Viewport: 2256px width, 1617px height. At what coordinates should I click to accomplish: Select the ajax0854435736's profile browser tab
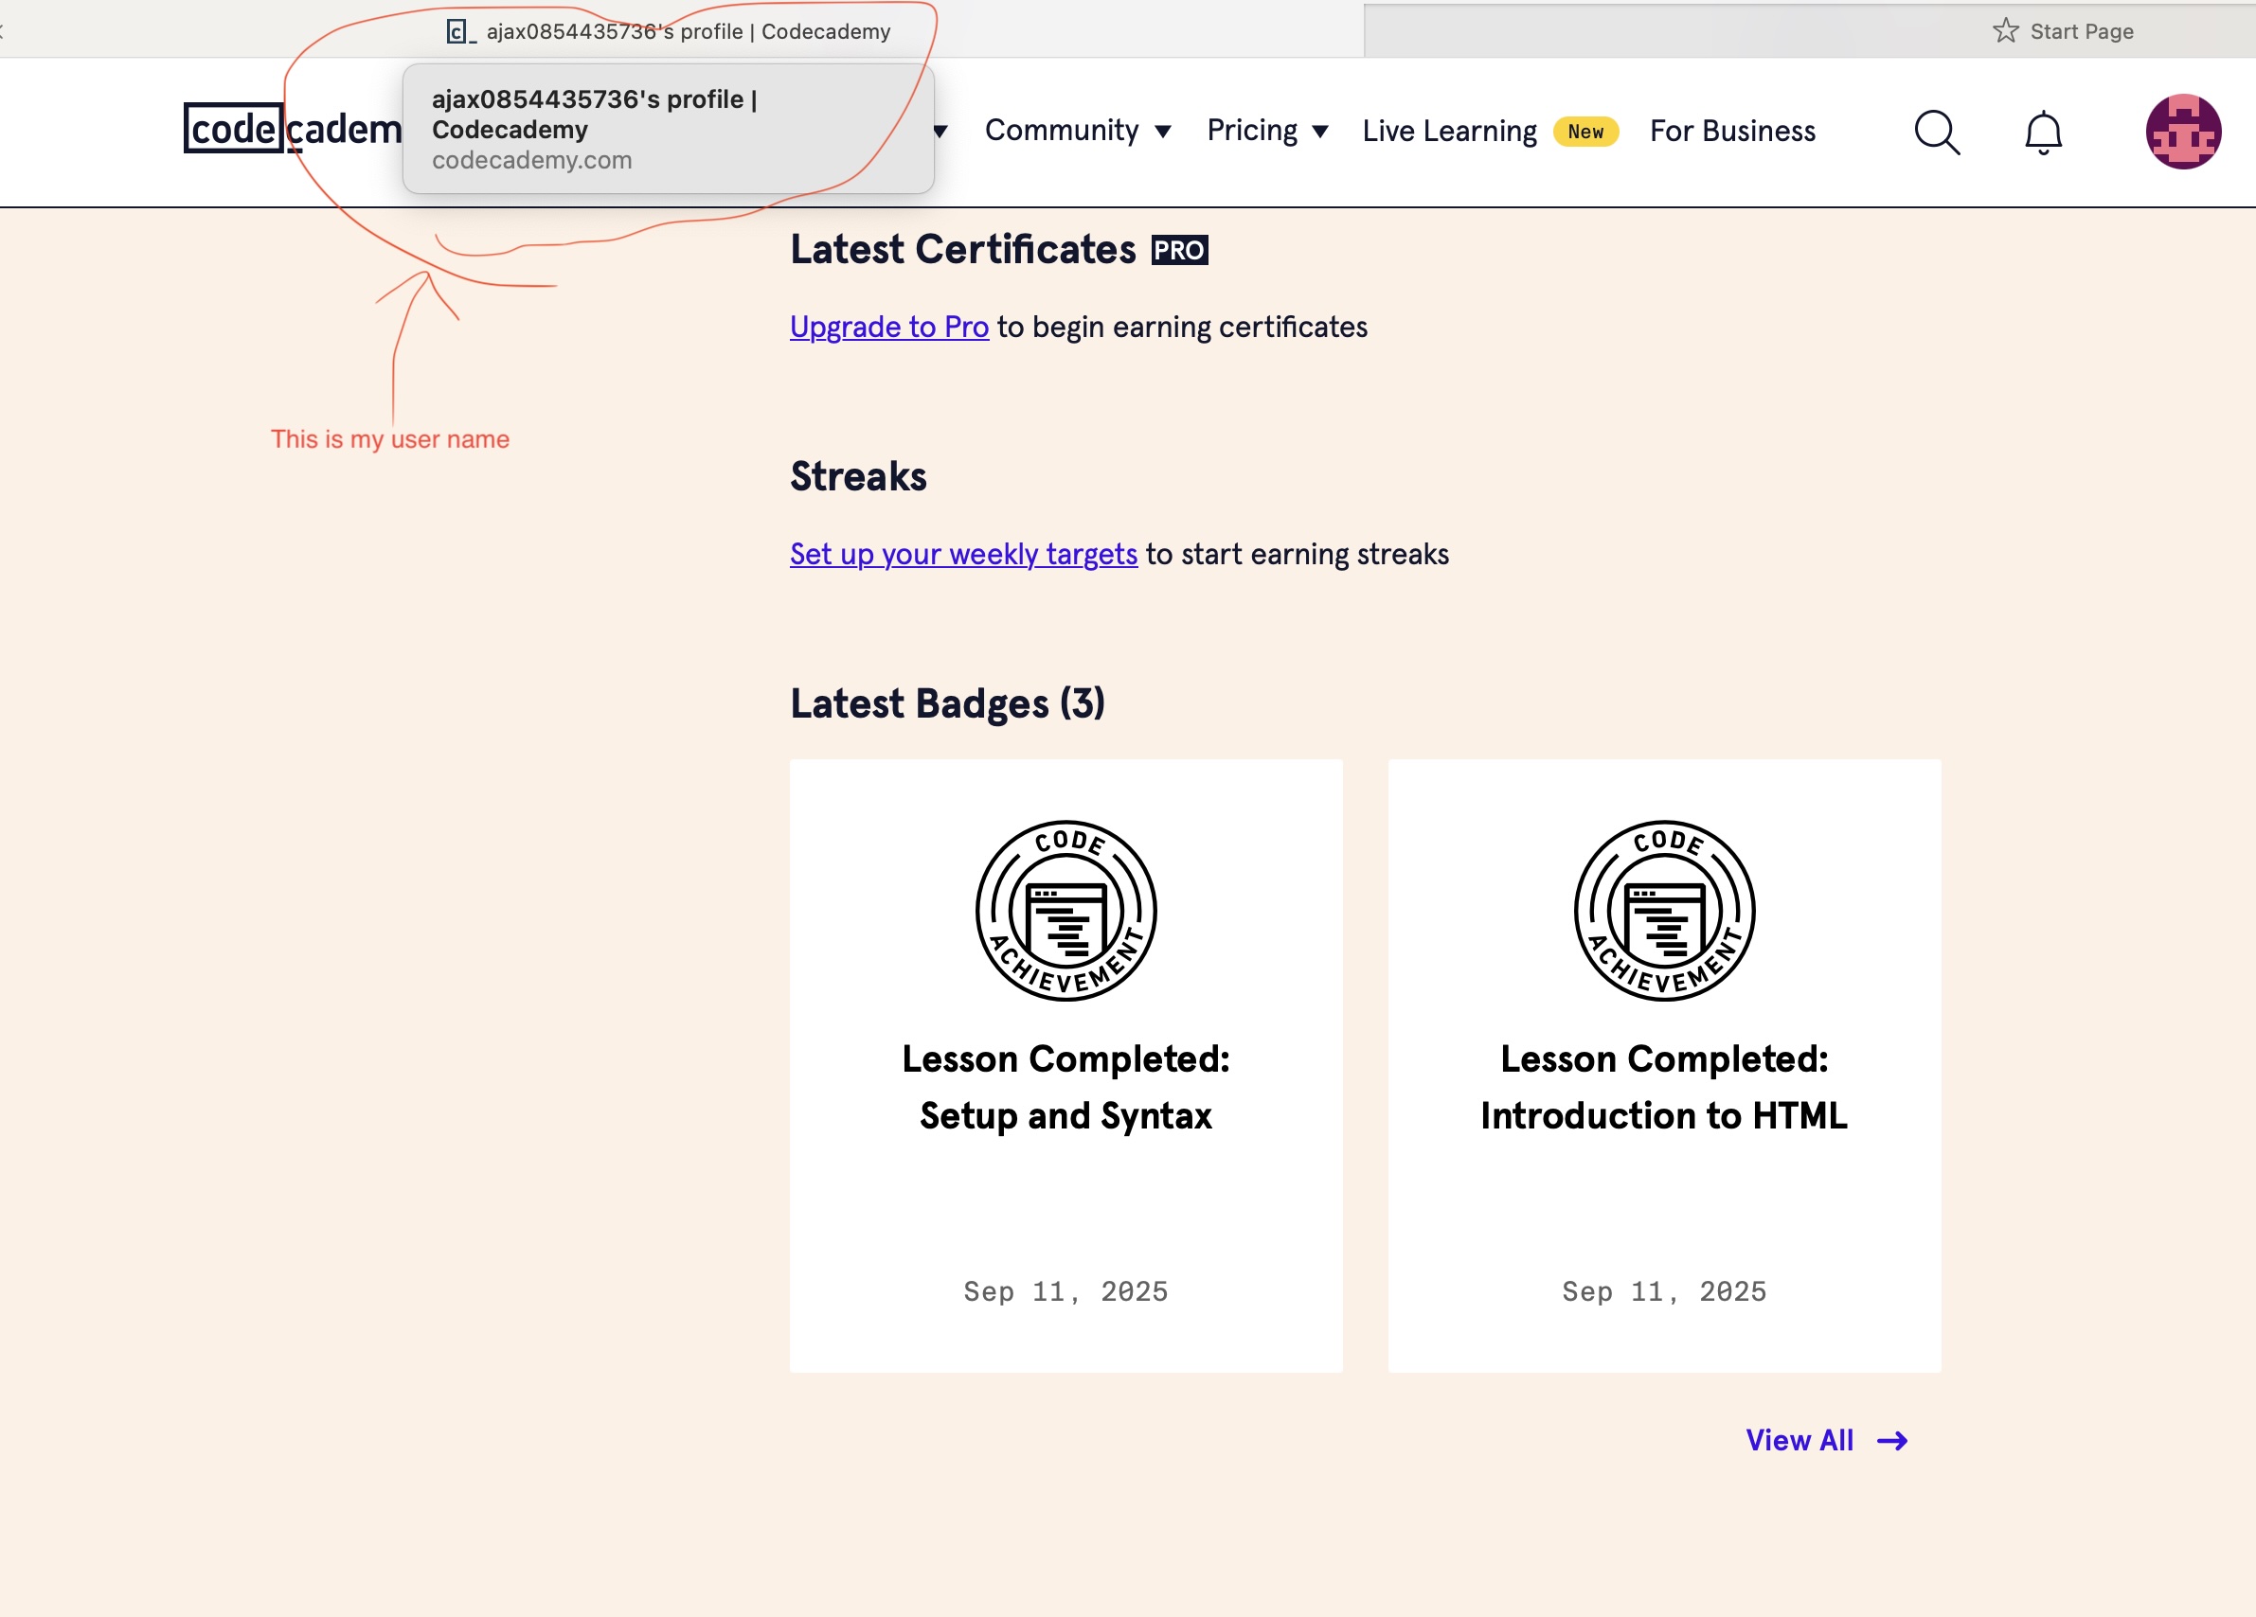[688, 32]
